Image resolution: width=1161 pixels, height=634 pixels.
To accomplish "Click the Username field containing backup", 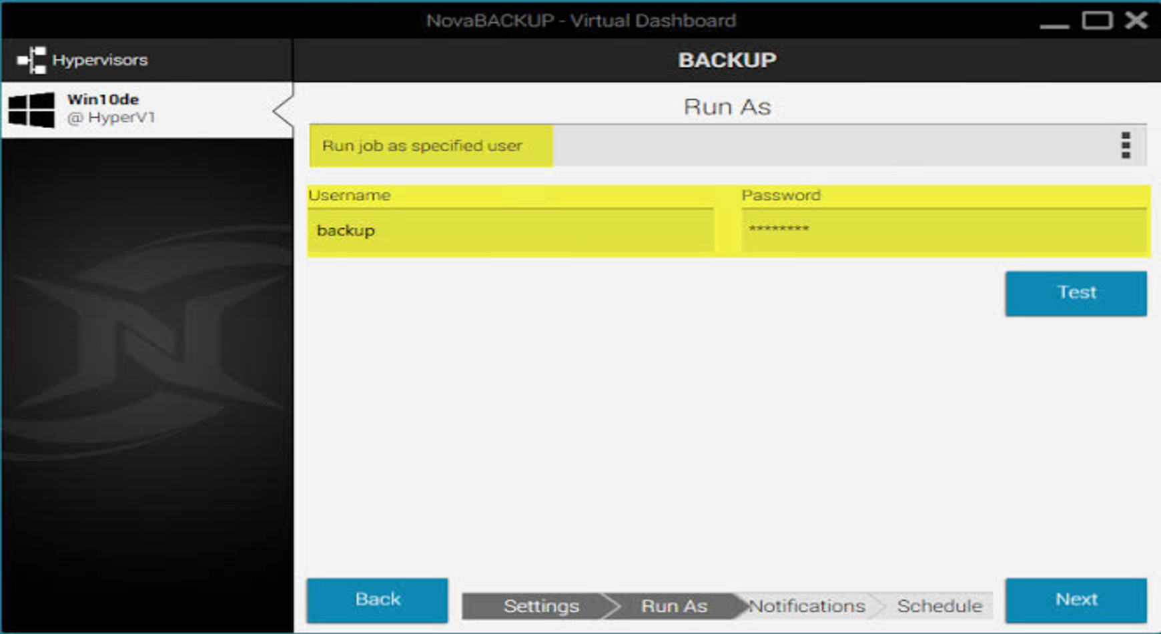I will click(511, 231).
